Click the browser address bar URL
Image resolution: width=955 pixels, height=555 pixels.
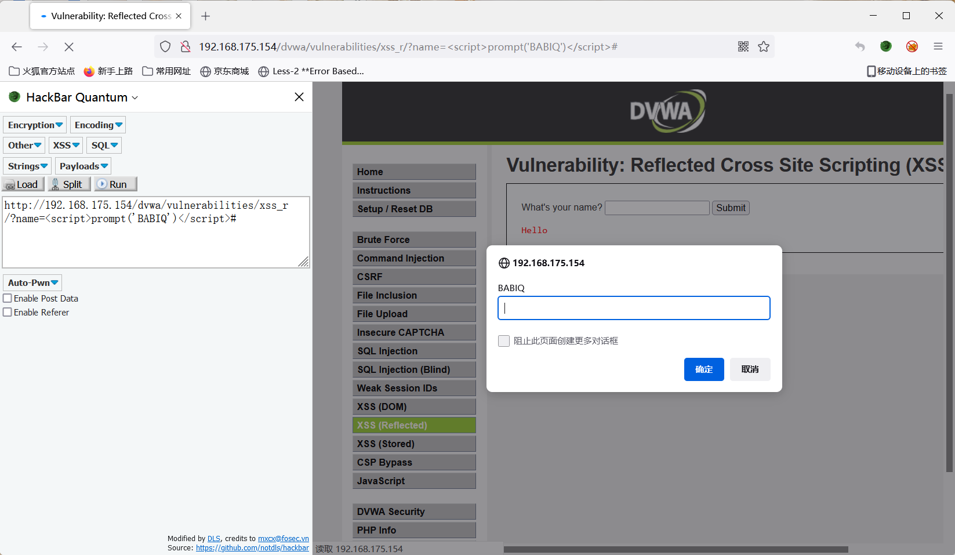click(408, 46)
